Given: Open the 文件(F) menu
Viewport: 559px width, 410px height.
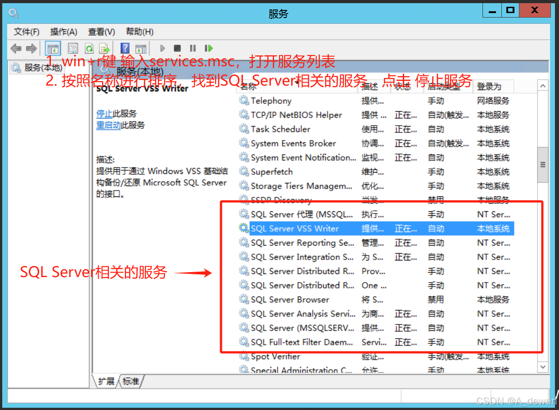Looking at the screenshot, I should tap(27, 32).
